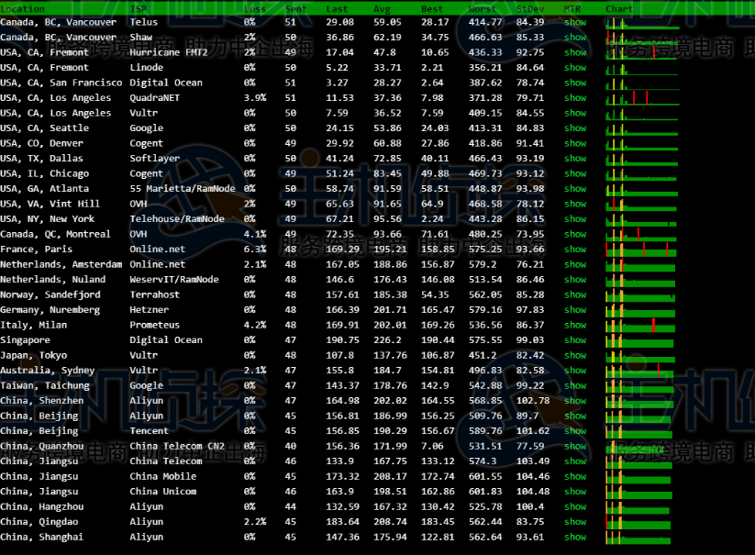755x555 pixels.
Task: Open show link for Montreal OVH row
Action: 575,234
